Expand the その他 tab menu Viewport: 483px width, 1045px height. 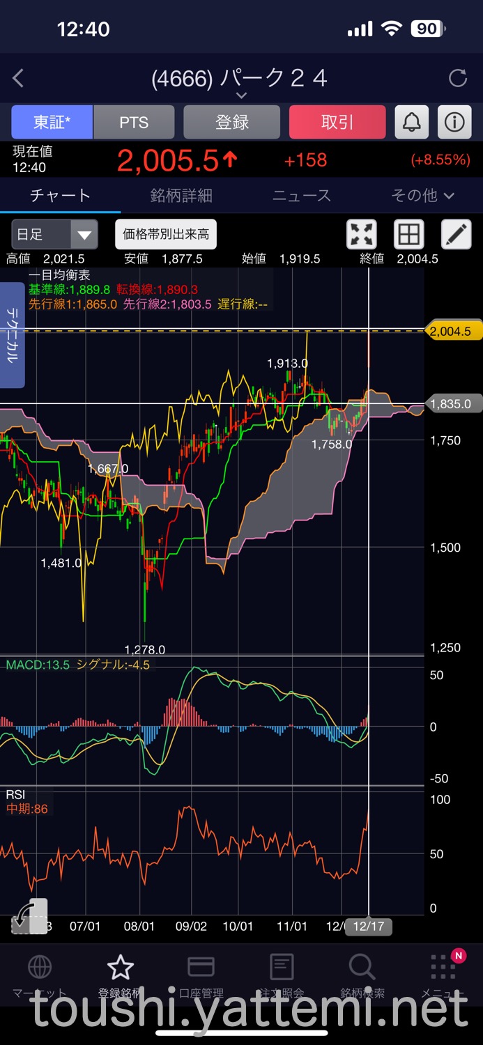pyautogui.click(x=422, y=196)
